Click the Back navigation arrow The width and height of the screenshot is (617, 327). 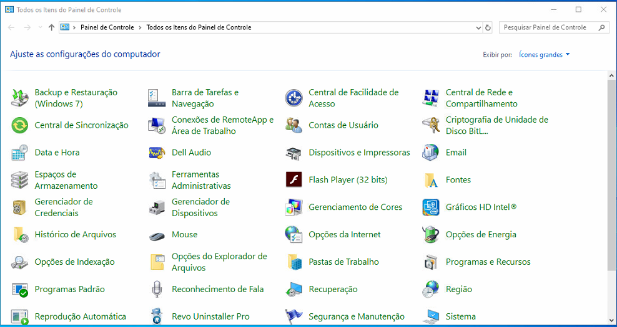11,27
